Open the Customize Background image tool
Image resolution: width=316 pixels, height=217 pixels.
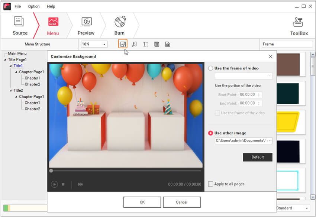[123, 44]
